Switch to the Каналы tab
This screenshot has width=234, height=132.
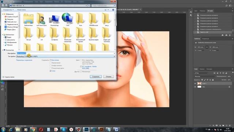(x=202, y=69)
